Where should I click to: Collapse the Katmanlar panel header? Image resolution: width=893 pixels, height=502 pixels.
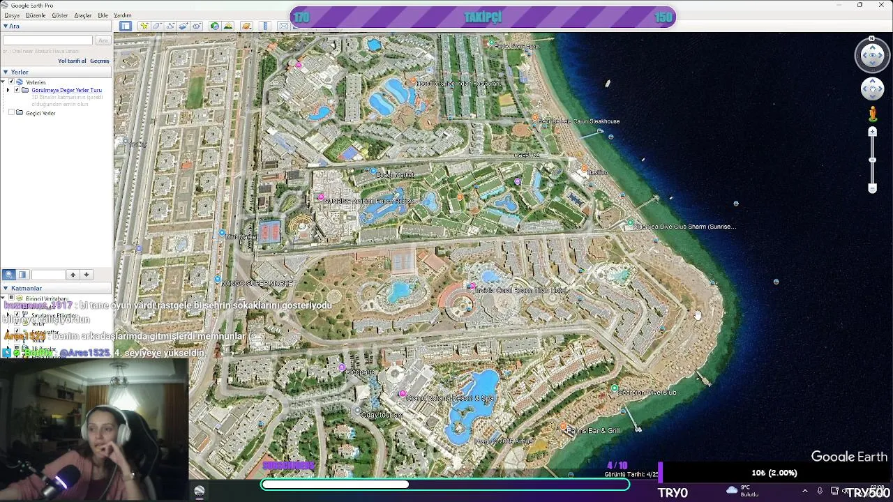tap(6, 288)
